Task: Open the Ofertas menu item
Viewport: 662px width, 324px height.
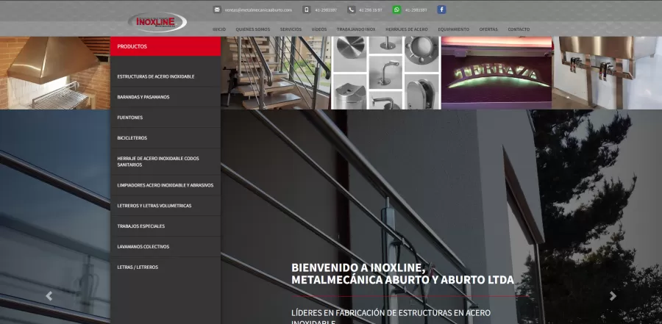Action: click(x=488, y=29)
